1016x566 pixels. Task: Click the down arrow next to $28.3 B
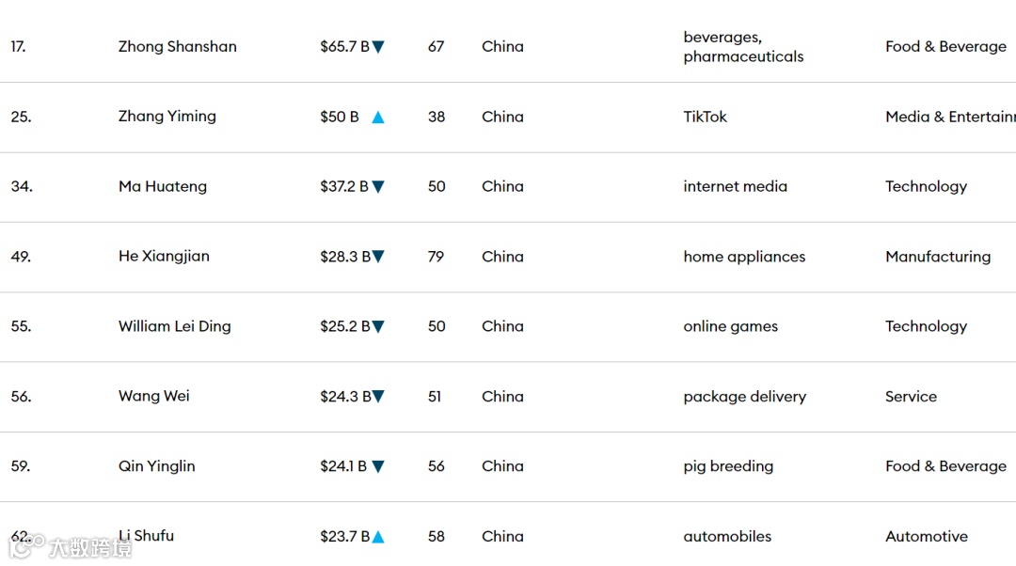[x=378, y=257]
